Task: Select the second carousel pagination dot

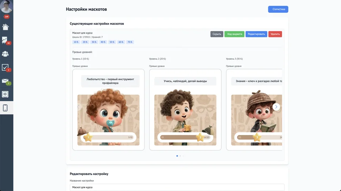Action: click(x=180, y=156)
